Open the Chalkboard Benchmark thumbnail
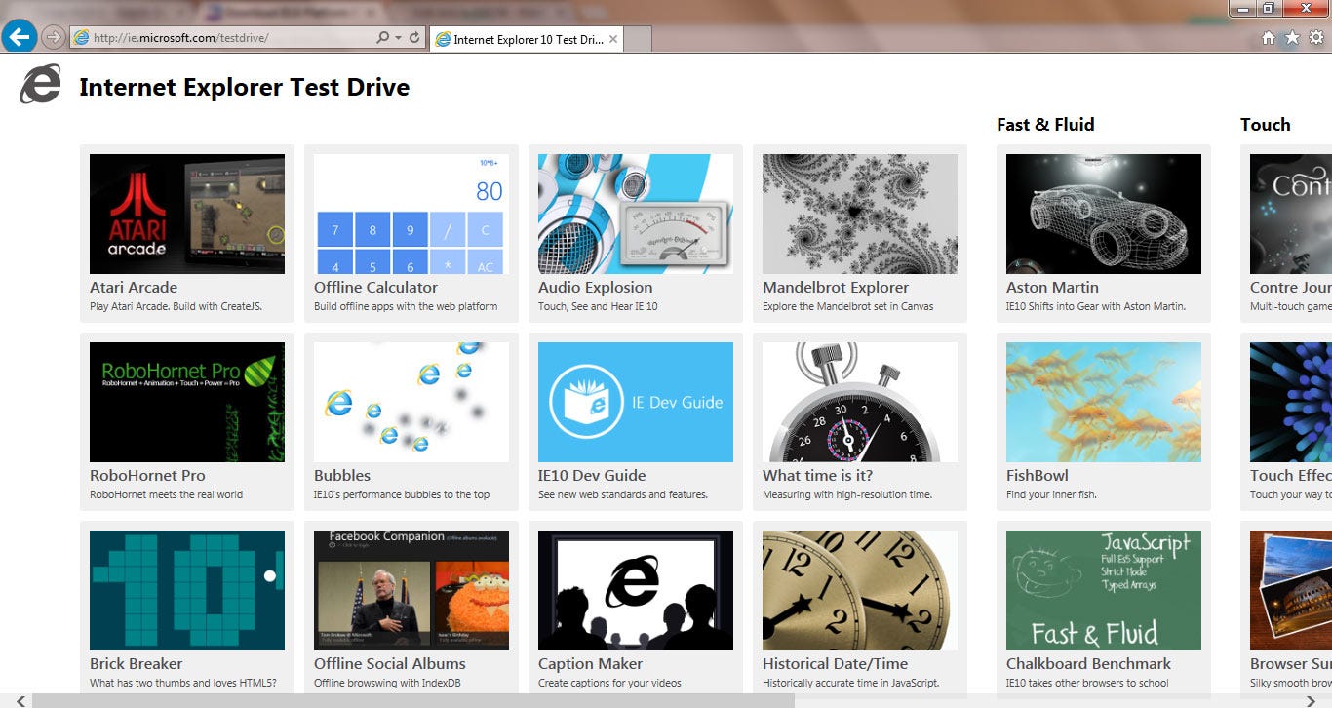Screen dimensions: 1332x708 click(1104, 590)
